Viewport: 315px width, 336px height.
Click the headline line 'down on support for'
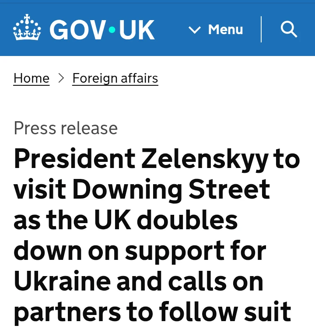pyautogui.click(x=140, y=251)
